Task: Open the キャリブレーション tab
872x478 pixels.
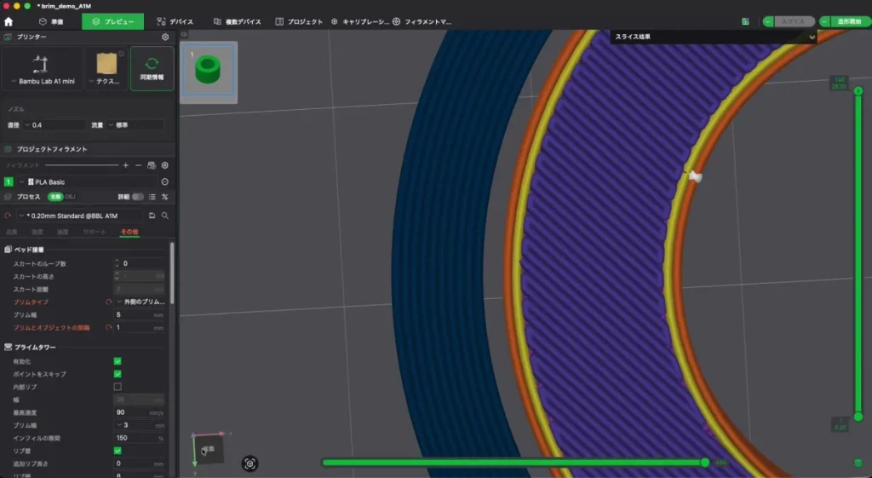Action: [360, 21]
